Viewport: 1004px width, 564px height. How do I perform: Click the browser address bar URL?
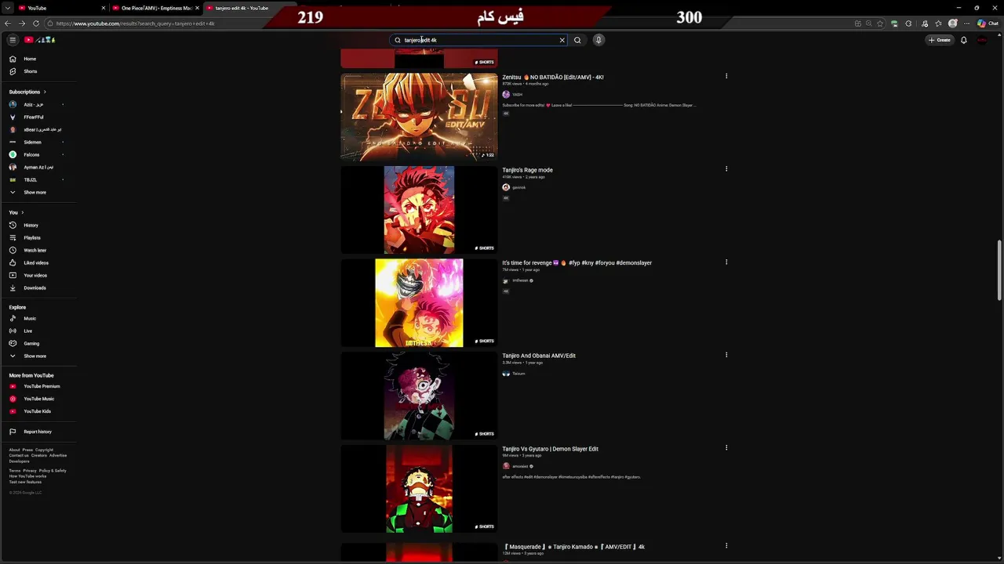click(135, 23)
